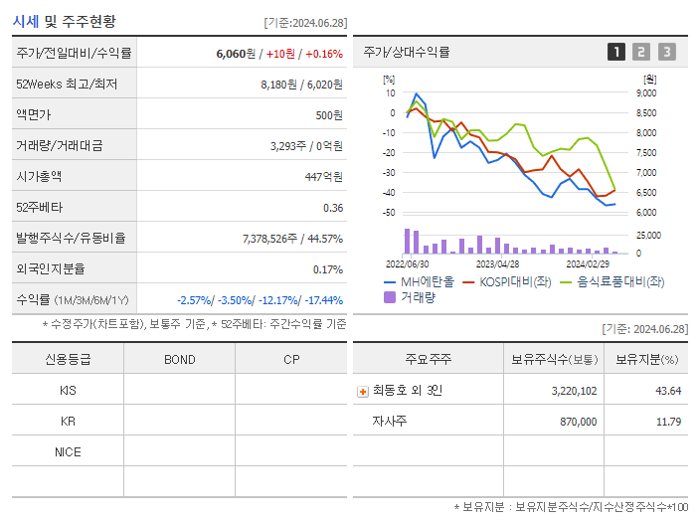The height and width of the screenshot is (522, 698).
Task: Click the 2024/02/29 chart date label
Action: pyautogui.click(x=588, y=264)
